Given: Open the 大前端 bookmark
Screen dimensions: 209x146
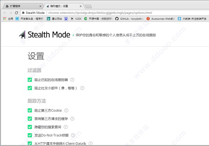Looking at the screenshot, I should tap(192, 19).
